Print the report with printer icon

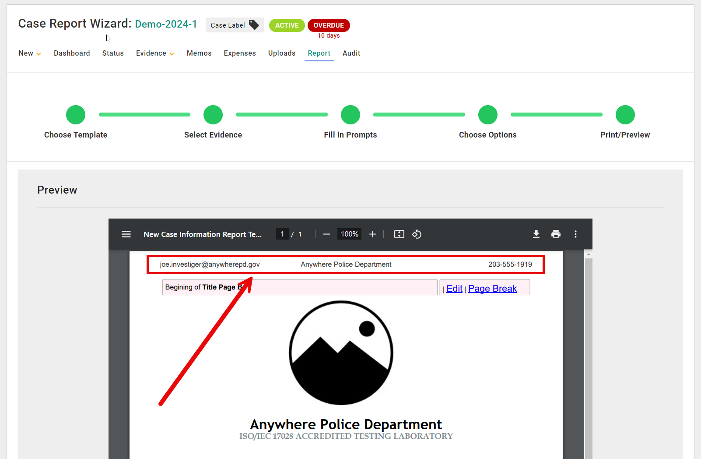pyautogui.click(x=556, y=234)
